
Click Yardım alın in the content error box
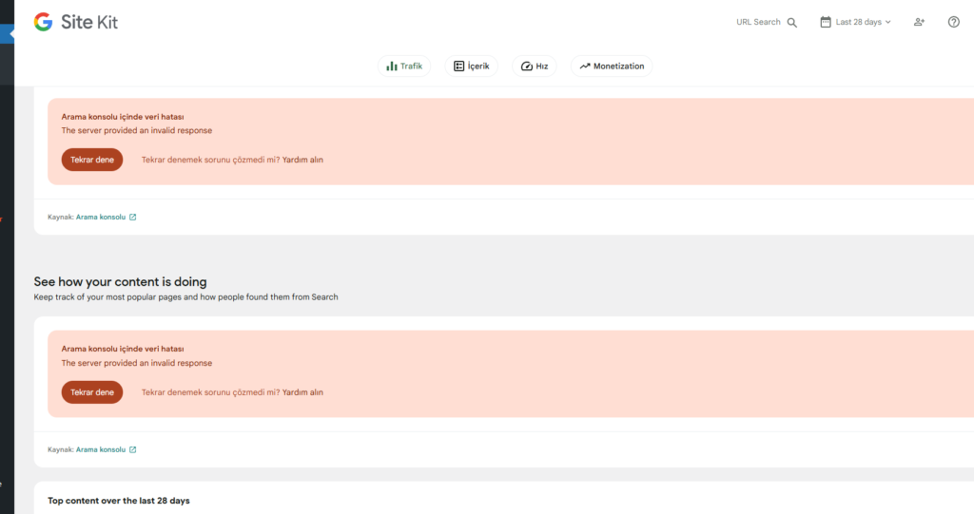click(302, 392)
